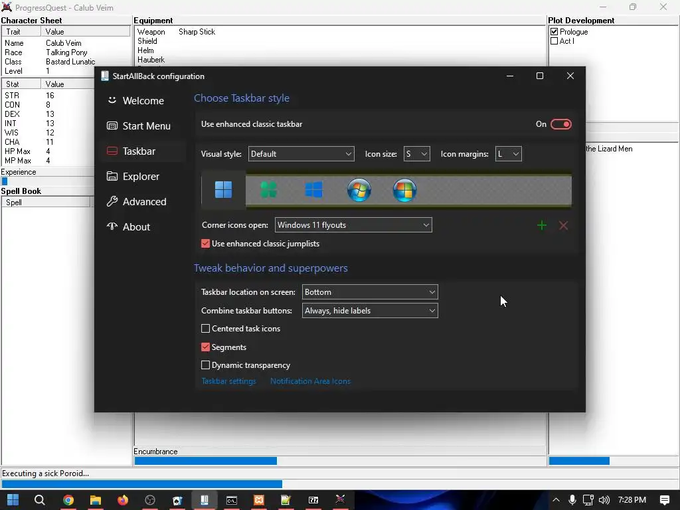Open the Corner icons open dropdown
This screenshot has height=510, width=680.
(353, 225)
